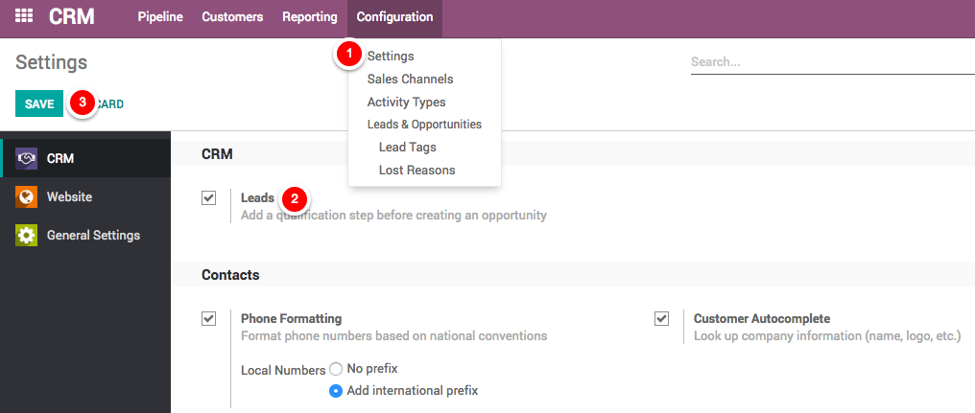Viewport: 975px width, 413px height.
Task: Expand the Reporting menu
Action: tap(309, 17)
